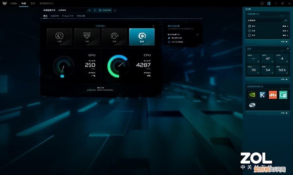The width and height of the screenshot is (293, 175).
Task: Click the Predator logo in top-left corner
Action: coord(4,4)
